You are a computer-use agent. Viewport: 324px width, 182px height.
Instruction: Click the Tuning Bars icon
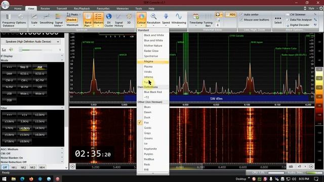[x=208, y=20]
